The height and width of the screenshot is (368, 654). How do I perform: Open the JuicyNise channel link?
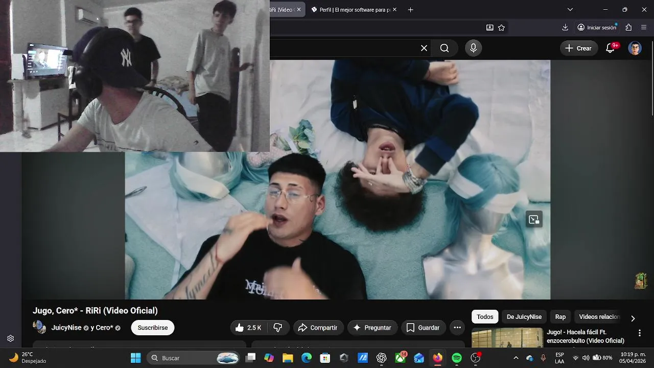[66, 328]
